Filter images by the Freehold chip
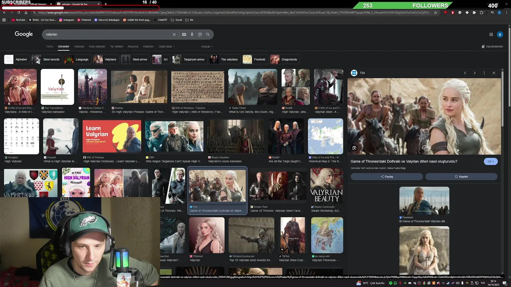Screen dimensions: 511x287 pos(255,59)
